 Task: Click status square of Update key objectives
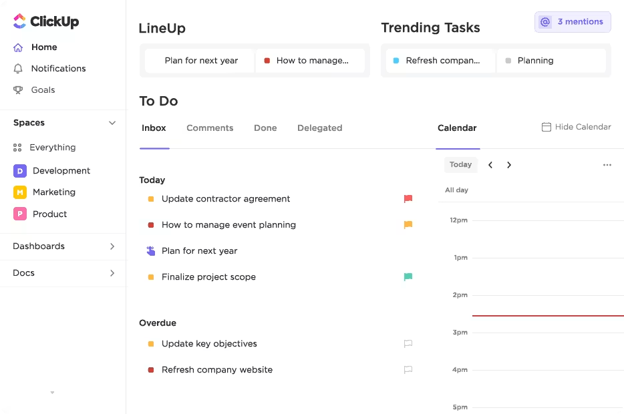[151, 344]
